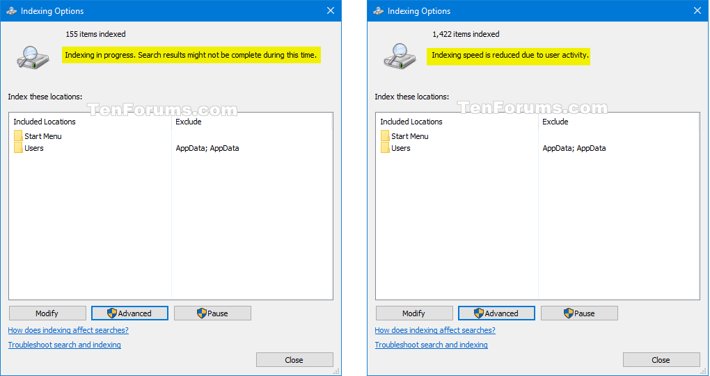Click 'Exclude' column header in right window
710x376 pixels.
point(555,122)
